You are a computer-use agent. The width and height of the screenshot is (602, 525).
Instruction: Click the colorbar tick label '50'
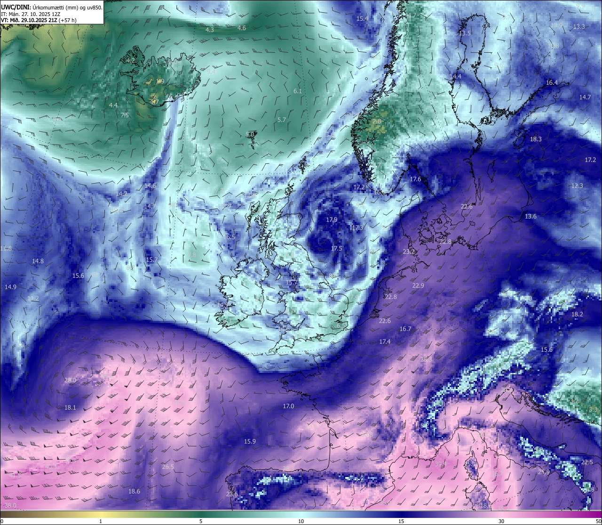tap(598, 521)
